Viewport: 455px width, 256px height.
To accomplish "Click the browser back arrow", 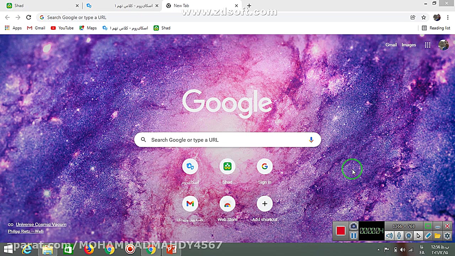I will pos(7,17).
